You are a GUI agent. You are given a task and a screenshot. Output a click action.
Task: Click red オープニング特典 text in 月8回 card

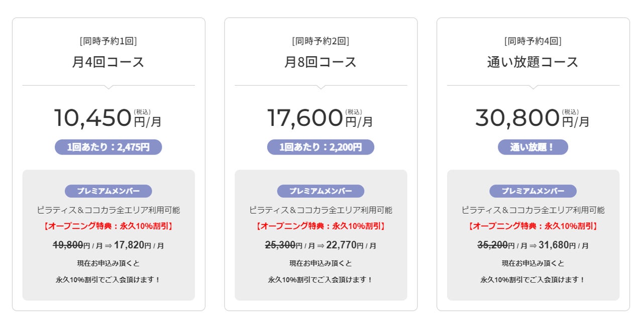point(320,226)
